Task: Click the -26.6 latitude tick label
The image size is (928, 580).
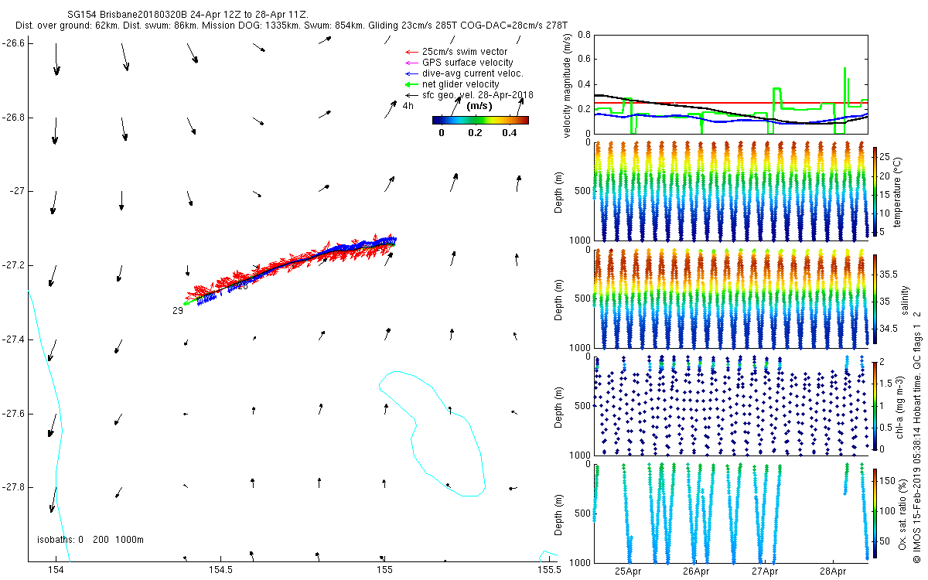Action: pyautogui.click(x=15, y=43)
